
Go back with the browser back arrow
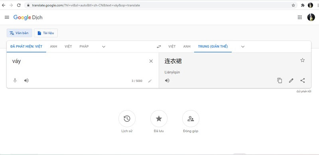[4, 5]
